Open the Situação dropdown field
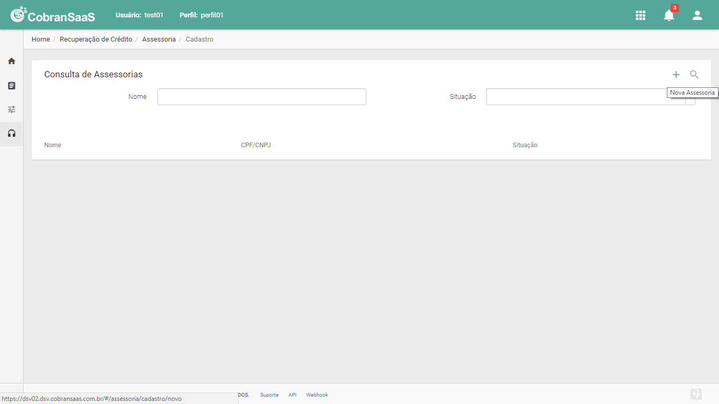Viewport: 719px width, 404px height. (591, 97)
